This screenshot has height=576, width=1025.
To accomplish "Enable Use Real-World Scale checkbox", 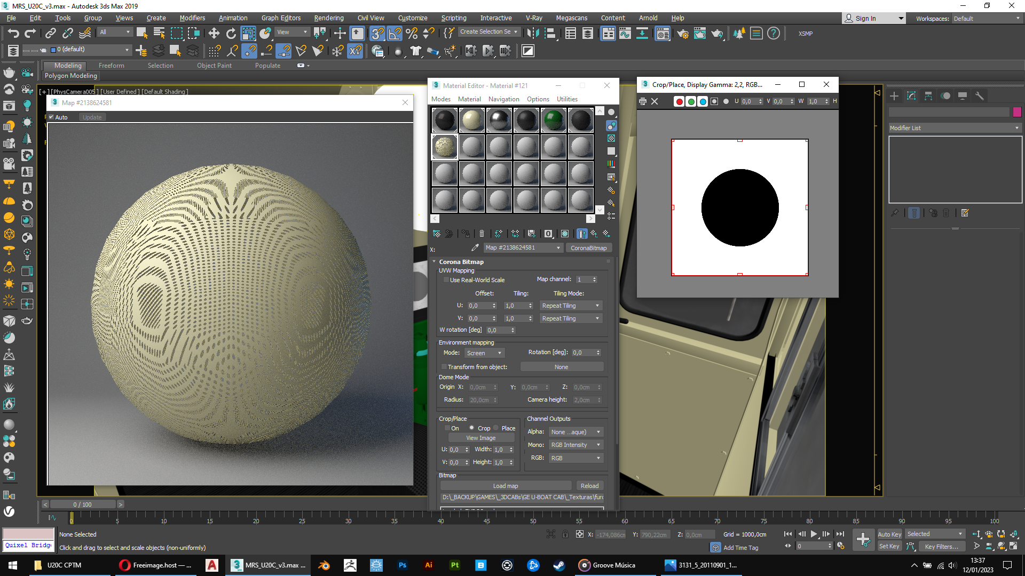I will (x=446, y=280).
